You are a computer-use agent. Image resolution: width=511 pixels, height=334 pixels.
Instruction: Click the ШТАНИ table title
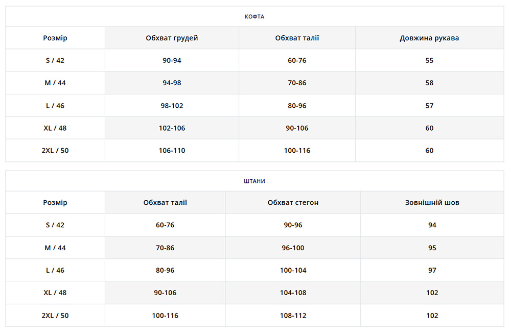coord(254,181)
